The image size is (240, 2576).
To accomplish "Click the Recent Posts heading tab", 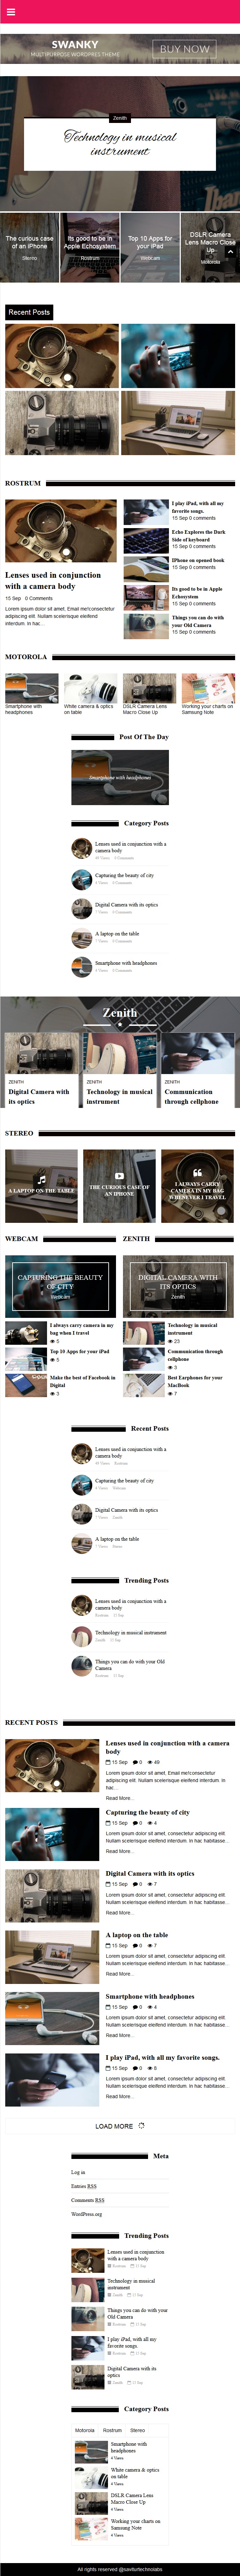I will (x=29, y=312).
